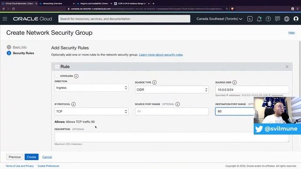Open the Canada Southeast (Toronto) region selector
This screenshot has height=169, width=301.
pos(219,19)
